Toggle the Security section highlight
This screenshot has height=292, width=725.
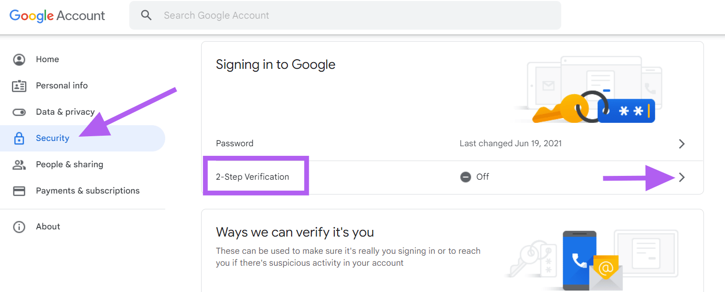coord(53,138)
